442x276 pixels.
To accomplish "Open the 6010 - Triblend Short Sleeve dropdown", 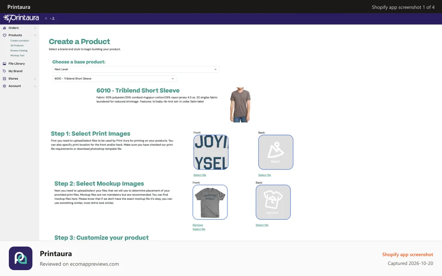I will [114, 78].
